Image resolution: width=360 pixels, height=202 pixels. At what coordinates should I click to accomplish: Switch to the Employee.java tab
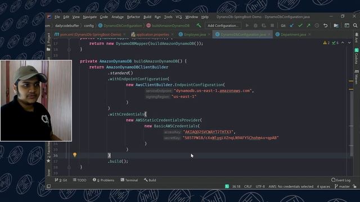(195, 35)
